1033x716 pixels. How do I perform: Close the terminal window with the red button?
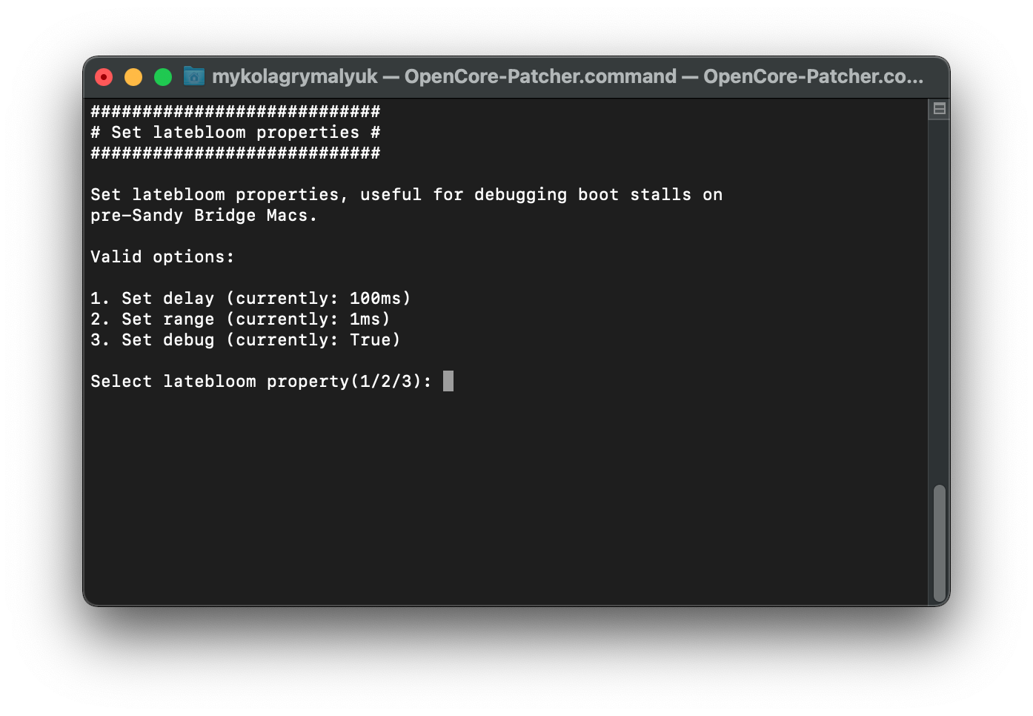click(104, 77)
